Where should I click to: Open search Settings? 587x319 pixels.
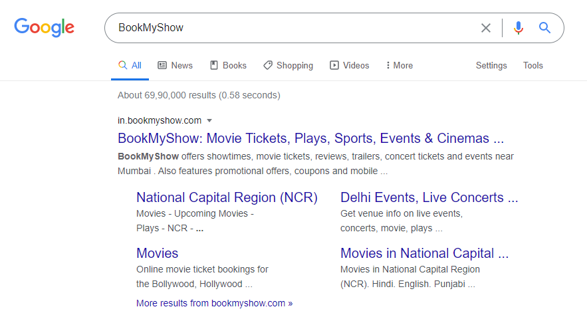pyautogui.click(x=491, y=66)
